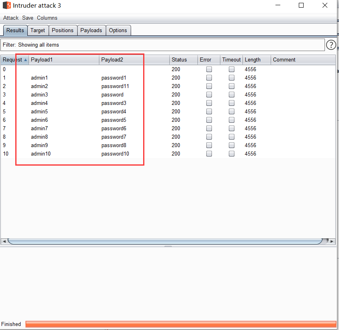This screenshot has width=339, height=330.
Task: Switch to the Payloads tab
Action: pyautogui.click(x=91, y=30)
